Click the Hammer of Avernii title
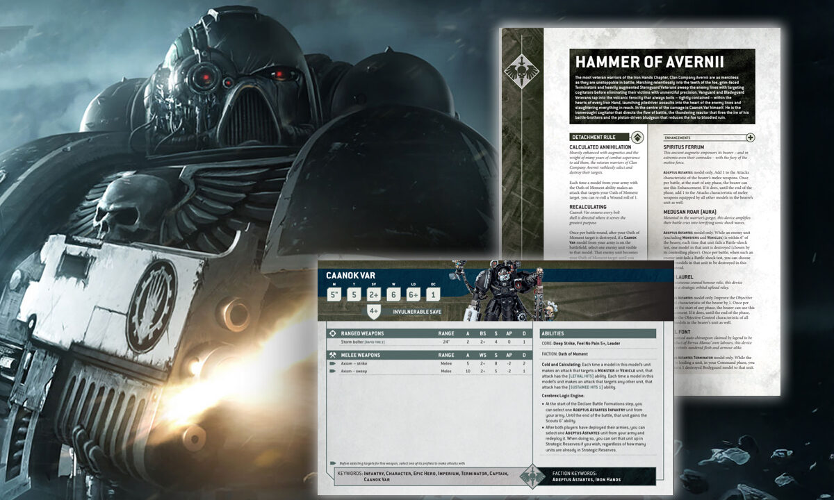This screenshot has width=834, height=500. pyautogui.click(x=661, y=60)
